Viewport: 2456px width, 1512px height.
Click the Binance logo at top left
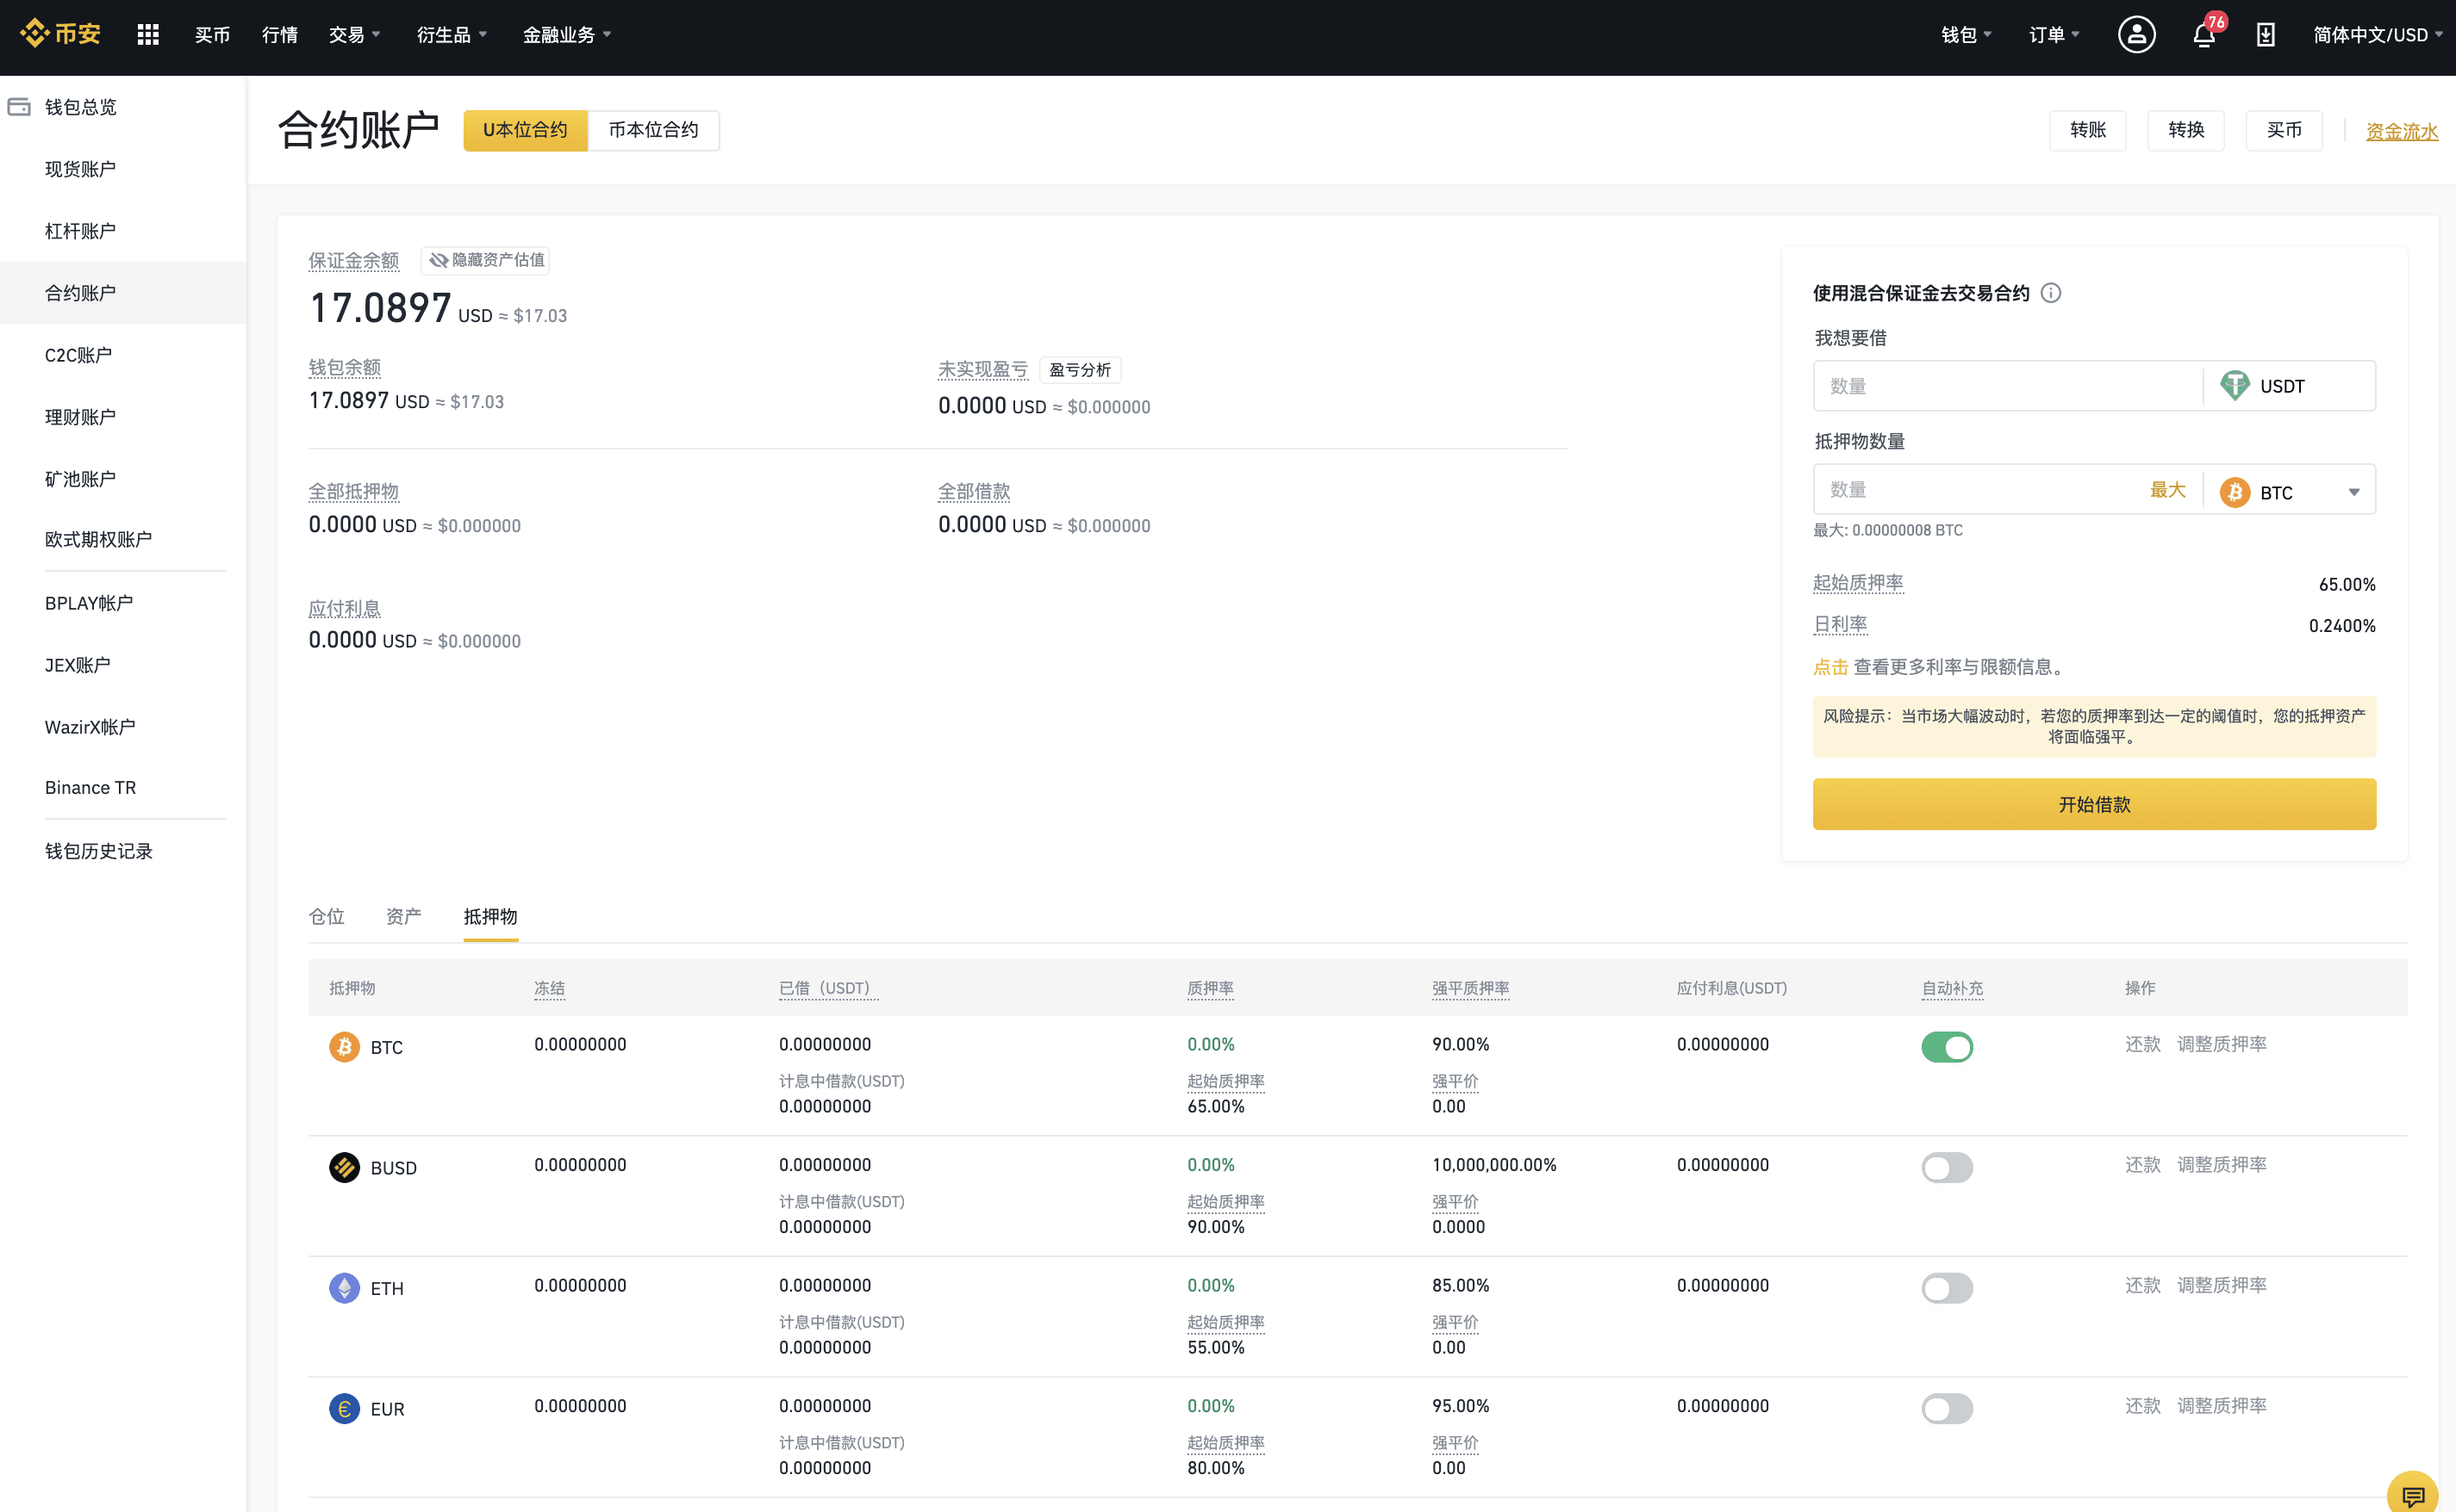point(60,34)
